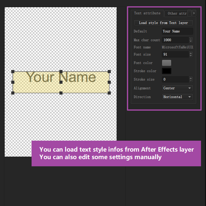
Task: Open the Direction dropdown
Action: (177, 97)
